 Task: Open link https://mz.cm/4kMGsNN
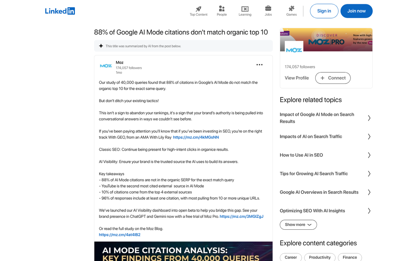[x=196, y=137]
